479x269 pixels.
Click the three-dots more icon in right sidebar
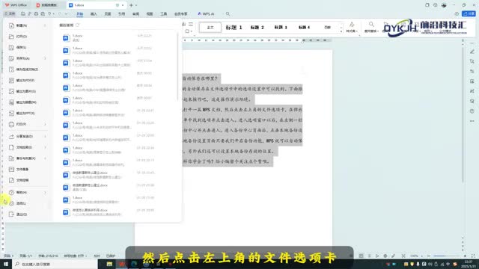coord(472,121)
